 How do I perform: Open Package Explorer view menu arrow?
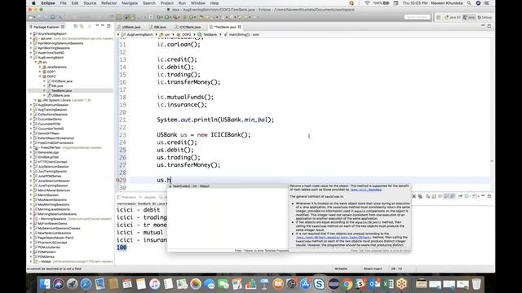coord(97,26)
